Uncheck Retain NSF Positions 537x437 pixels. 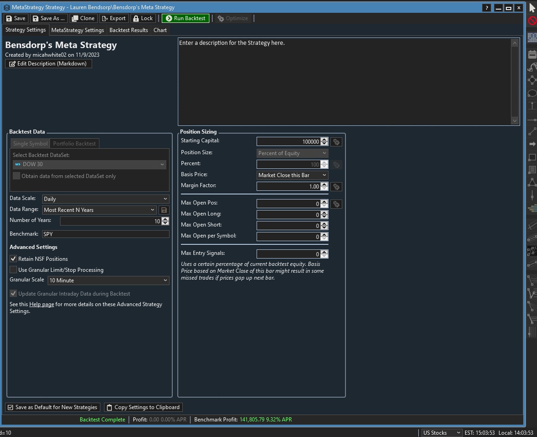[14, 259]
